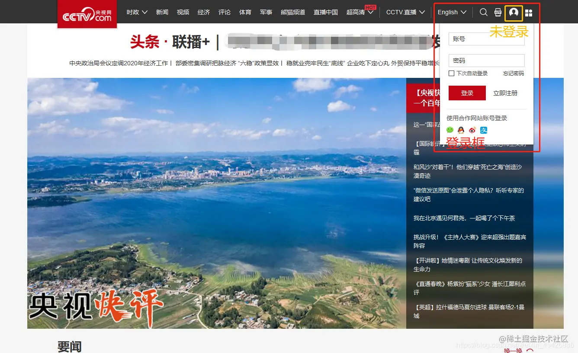Screen dimensions: 578x353
Task: Open the 新闻 menu item
Action: [x=162, y=12]
